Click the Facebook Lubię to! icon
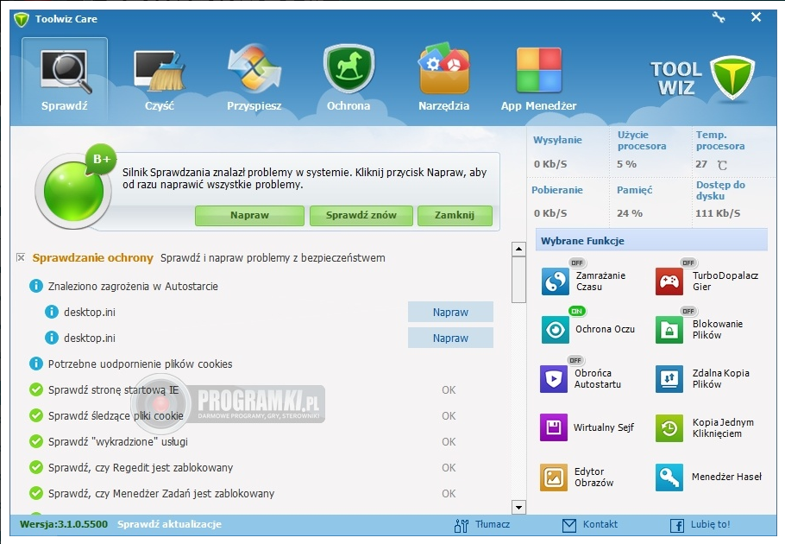Viewport: 785px width, 544px height. [x=677, y=525]
